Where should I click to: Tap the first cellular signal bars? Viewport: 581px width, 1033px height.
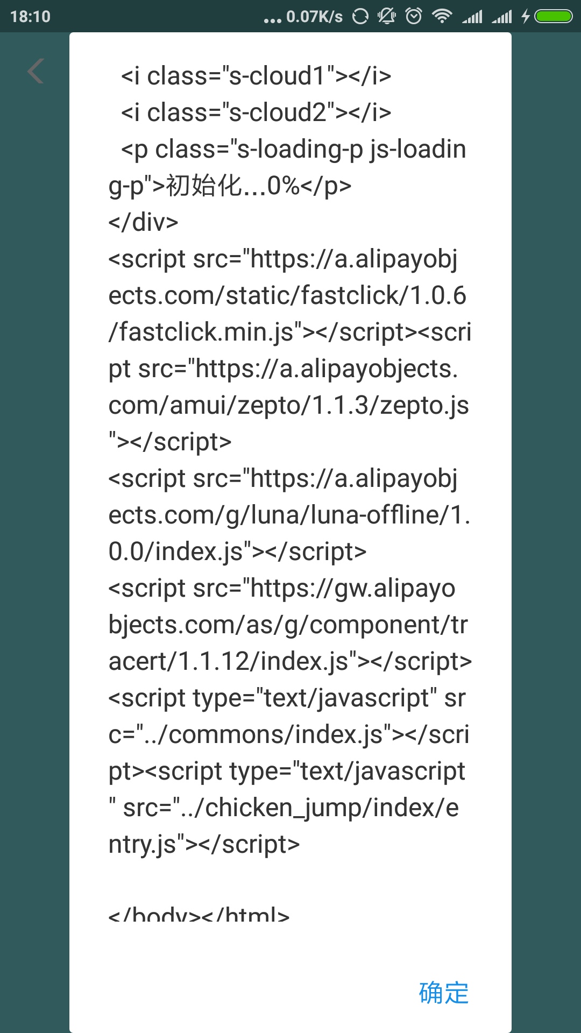[x=472, y=17]
